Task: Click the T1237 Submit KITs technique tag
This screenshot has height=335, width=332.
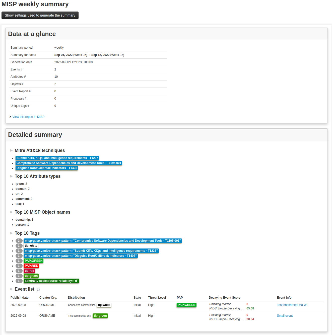Action: tap(57, 158)
